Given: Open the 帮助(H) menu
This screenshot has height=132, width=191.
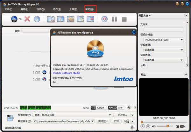Looking at the screenshot, I should coord(89,9).
